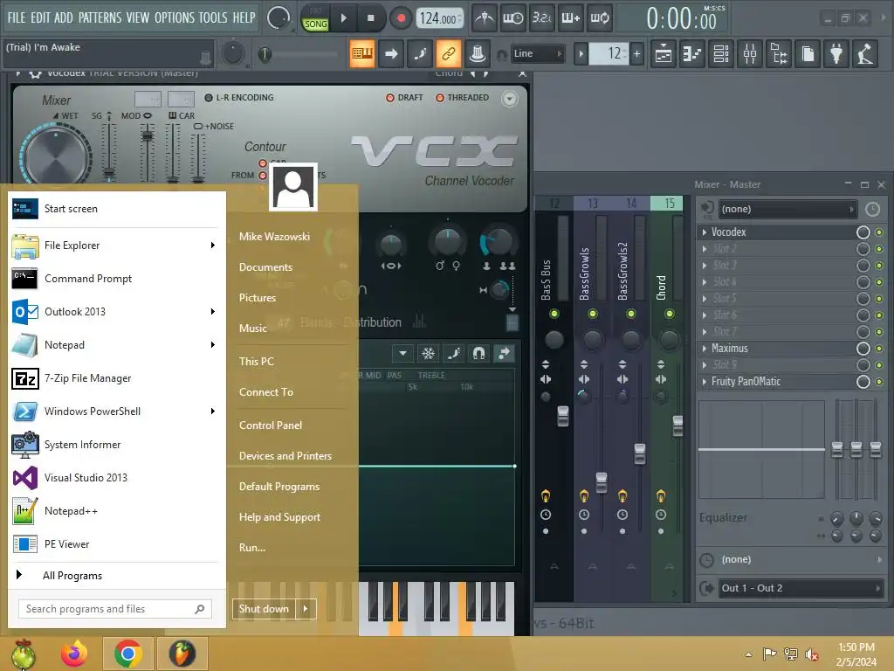This screenshot has width=894, height=671.
Task: Open Devices and Printers link
Action: pyautogui.click(x=285, y=456)
